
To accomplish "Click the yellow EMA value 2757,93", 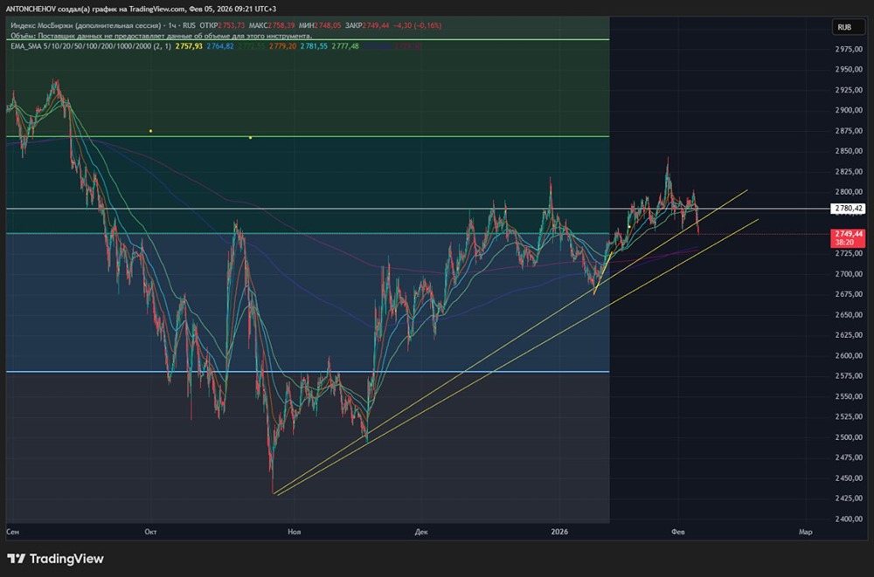I will pyautogui.click(x=189, y=46).
